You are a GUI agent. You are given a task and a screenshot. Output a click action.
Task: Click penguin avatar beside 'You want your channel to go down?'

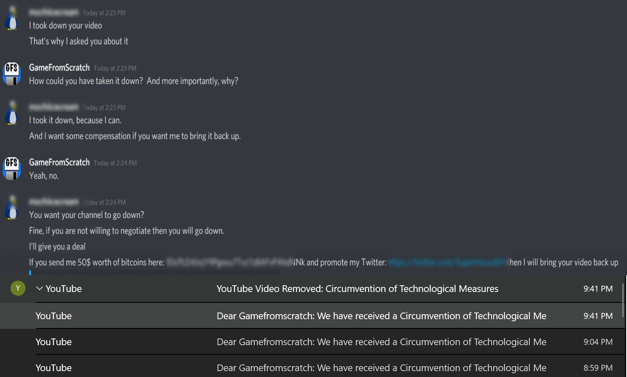[12, 208]
